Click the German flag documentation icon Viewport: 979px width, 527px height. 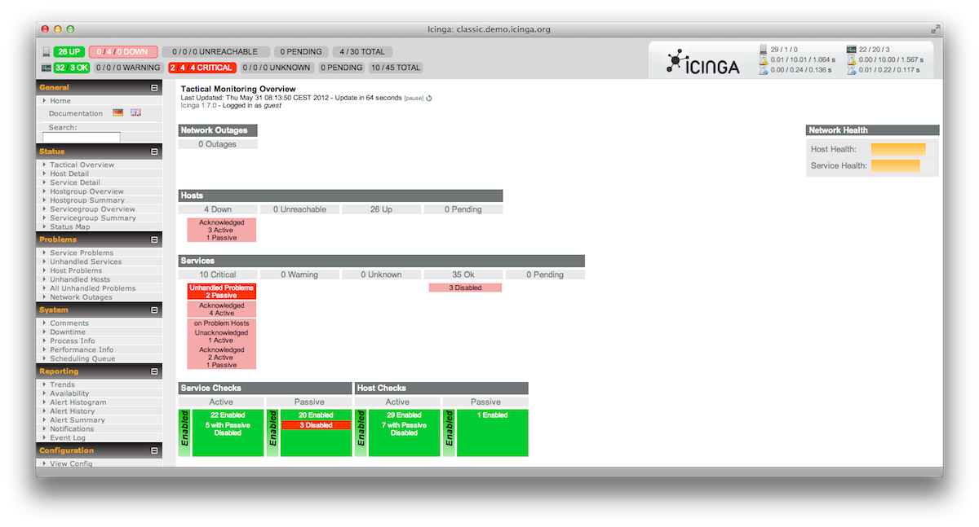click(118, 113)
